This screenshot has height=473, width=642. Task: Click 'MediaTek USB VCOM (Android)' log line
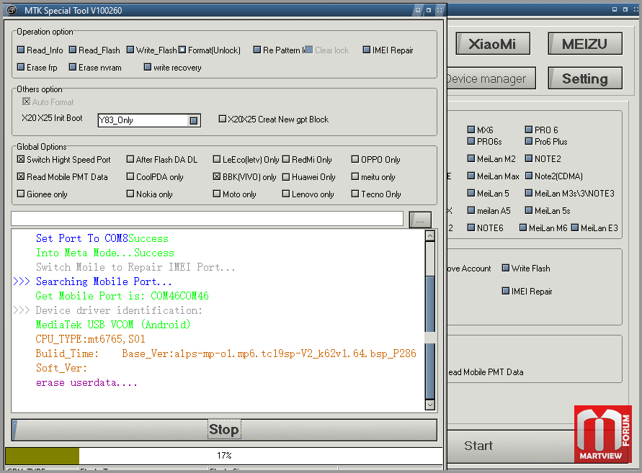113,325
